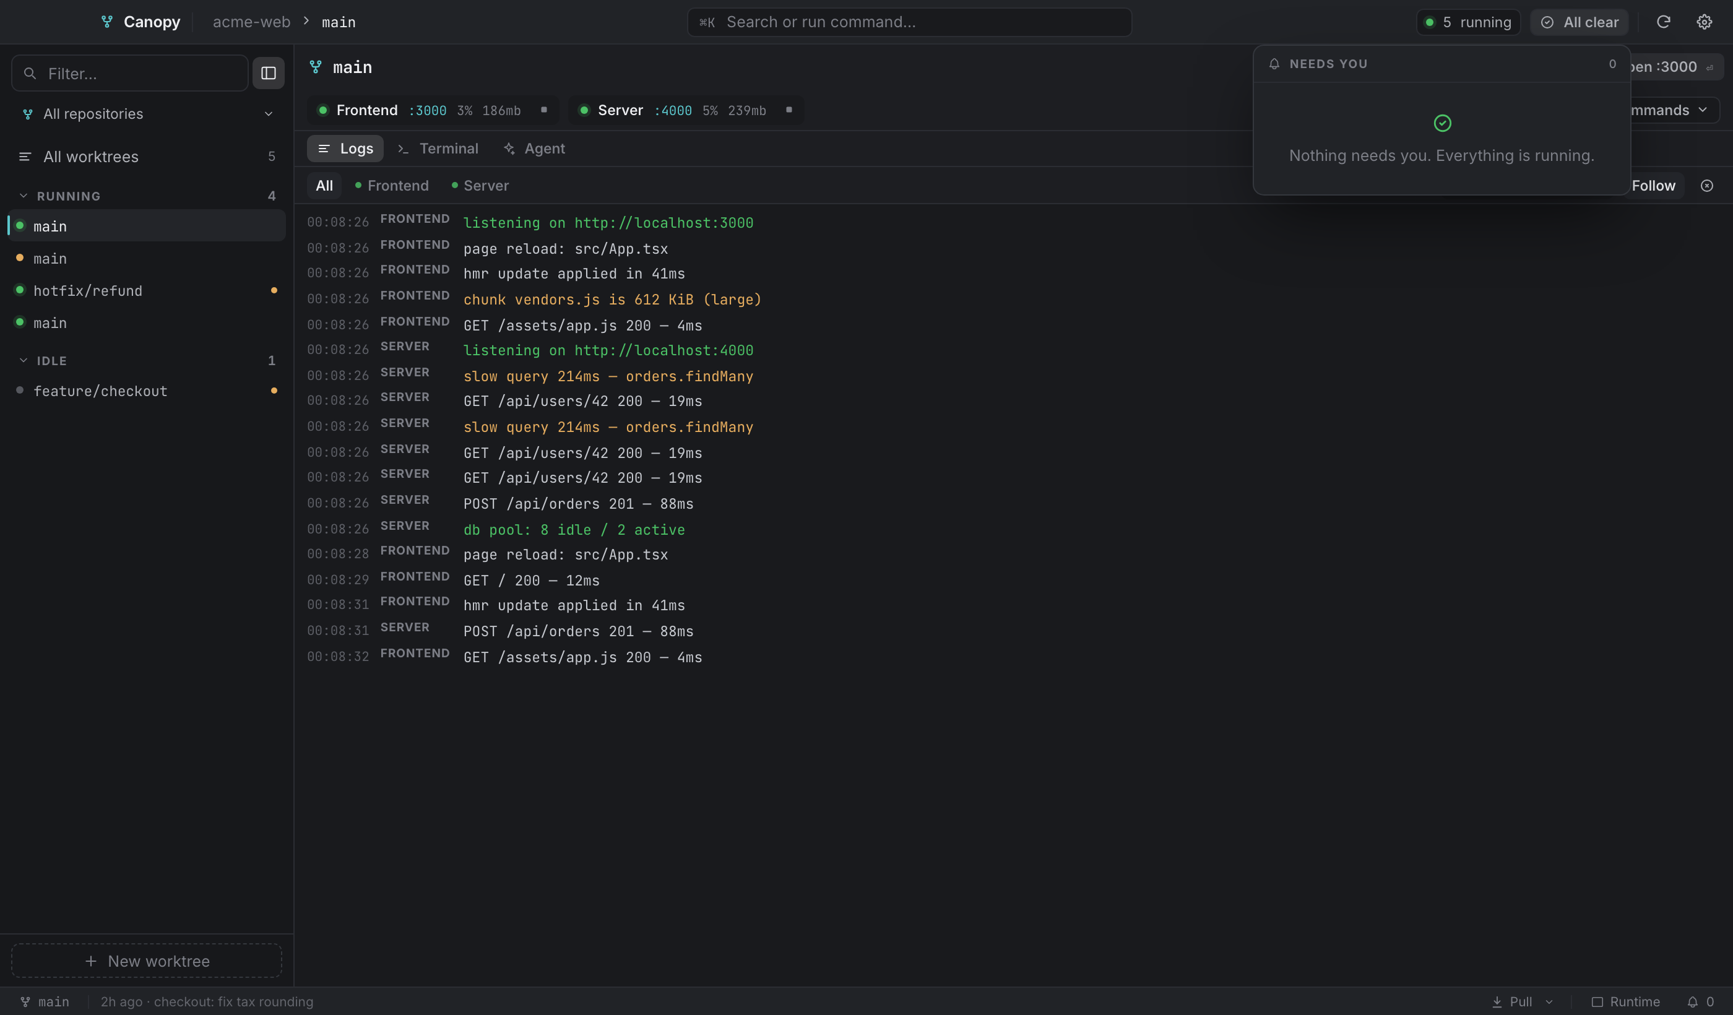Click the search magnifier in Filter box
Viewport: 1733px width, 1015px height.
pyautogui.click(x=30, y=73)
